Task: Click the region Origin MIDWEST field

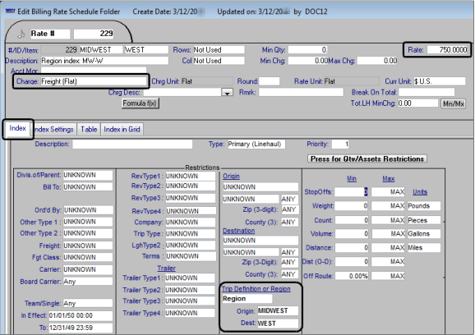Action: click(x=278, y=311)
